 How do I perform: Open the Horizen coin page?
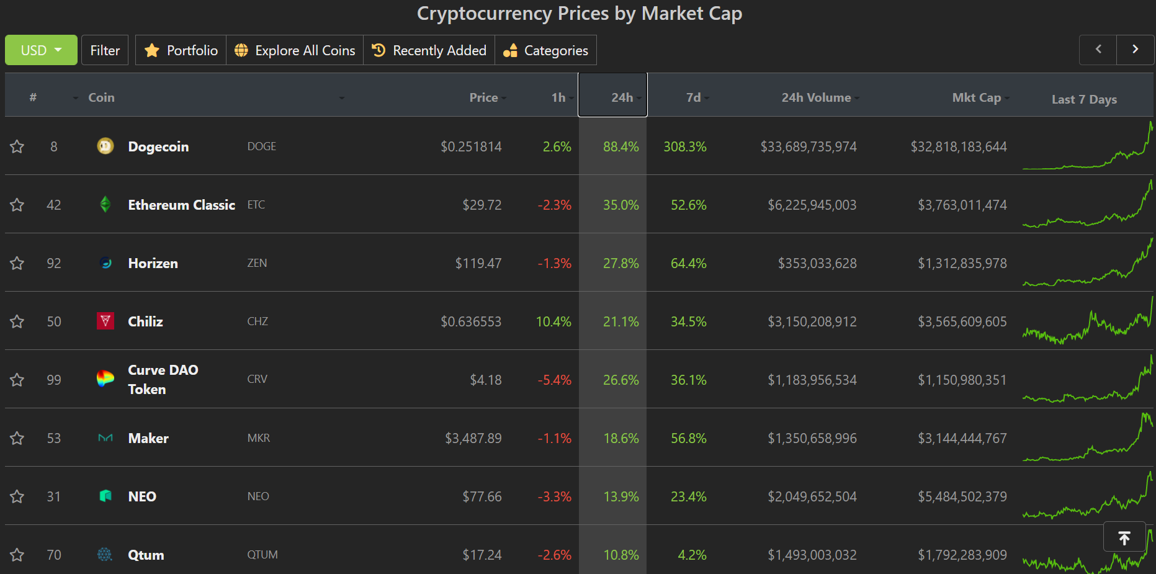153,263
